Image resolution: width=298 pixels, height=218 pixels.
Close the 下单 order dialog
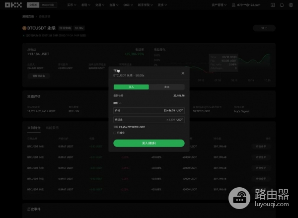(x=183, y=73)
